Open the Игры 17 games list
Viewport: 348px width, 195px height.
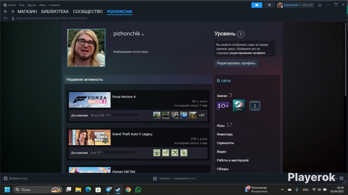point(225,125)
